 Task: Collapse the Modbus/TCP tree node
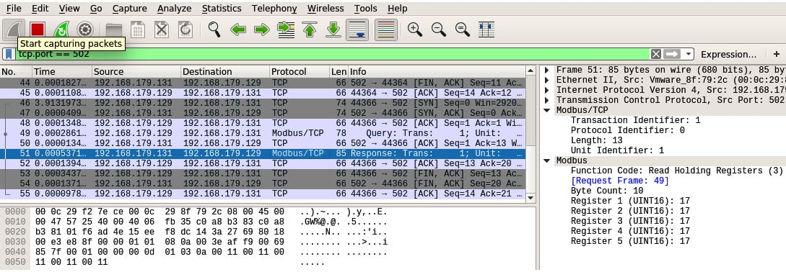tap(546, 111)
